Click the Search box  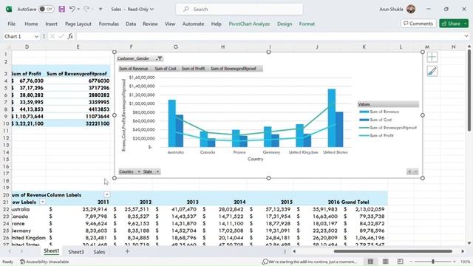coord(239,9)
